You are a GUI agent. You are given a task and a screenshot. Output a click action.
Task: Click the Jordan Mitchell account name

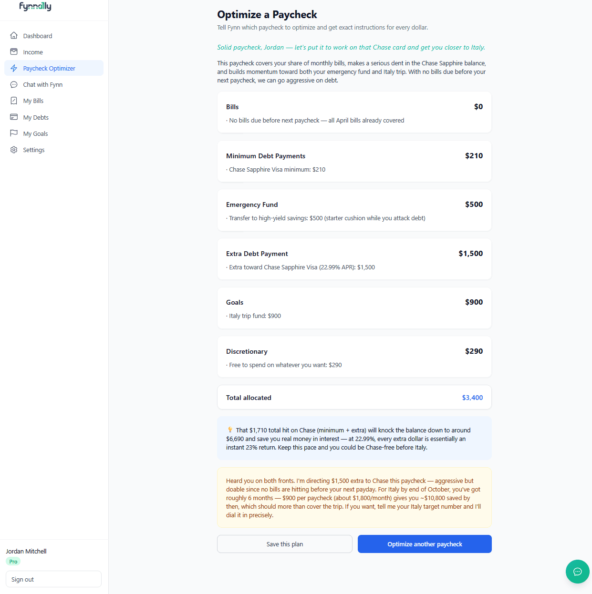point(26,551)
